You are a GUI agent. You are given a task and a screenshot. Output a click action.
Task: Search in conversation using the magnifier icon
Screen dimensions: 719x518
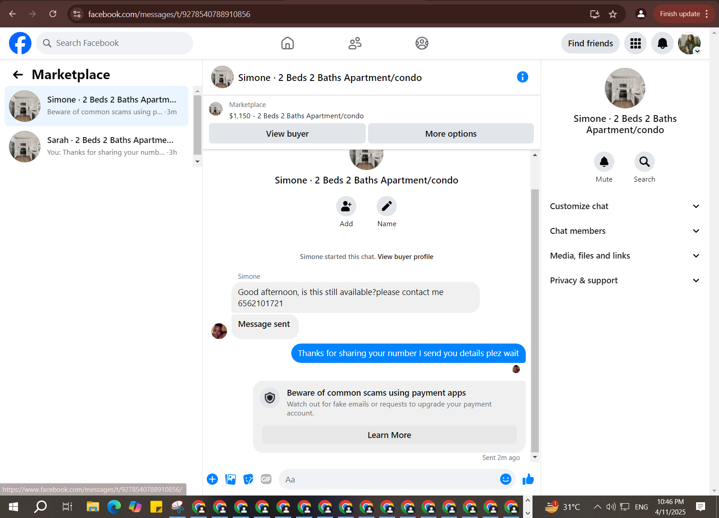pos(644,161)
